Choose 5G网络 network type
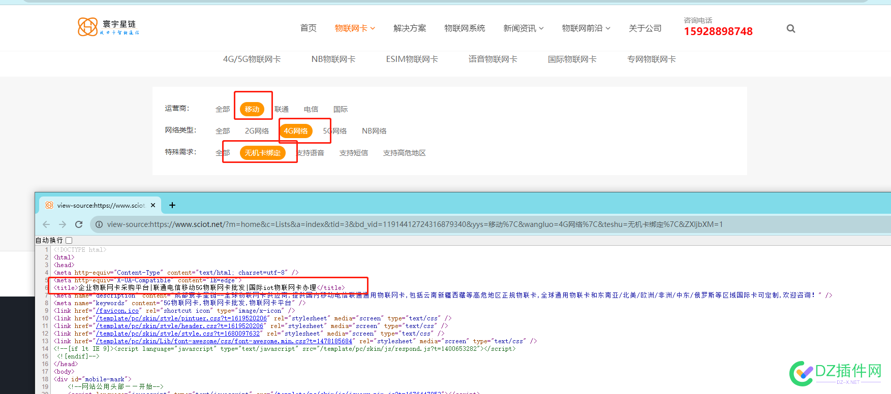 pos(335,131)
